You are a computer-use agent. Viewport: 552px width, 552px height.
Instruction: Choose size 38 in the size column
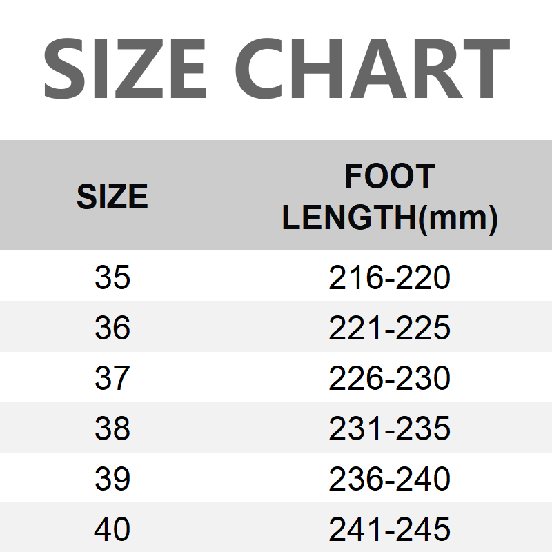coord(112,429)
